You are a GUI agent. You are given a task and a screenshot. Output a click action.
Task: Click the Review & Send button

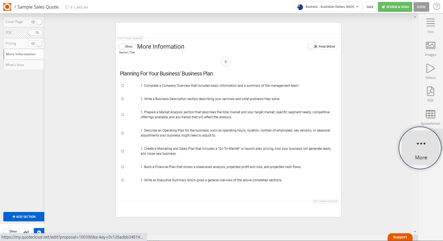395,7
